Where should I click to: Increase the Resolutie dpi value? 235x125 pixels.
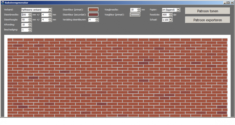pos(171,14)
